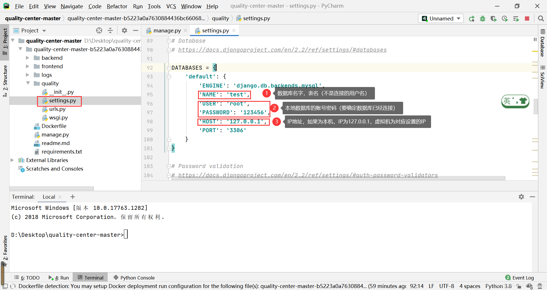The image size is (547, 290).
Task: Click the Run with Coverage icon
Action: [494, 18]
